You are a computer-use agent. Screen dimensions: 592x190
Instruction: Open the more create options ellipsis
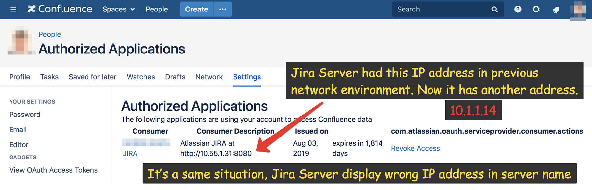click(x=223, y=9)
